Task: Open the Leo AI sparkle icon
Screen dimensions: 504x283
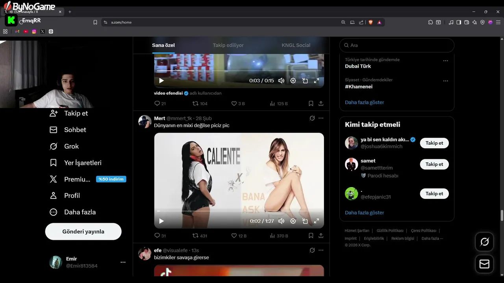Action: pyautogui.click(x=474, y=22)
